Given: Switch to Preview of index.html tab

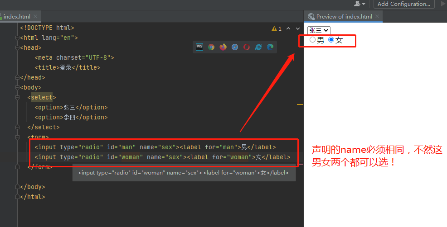Looking at the screenshot, I should tap(344, 16).
